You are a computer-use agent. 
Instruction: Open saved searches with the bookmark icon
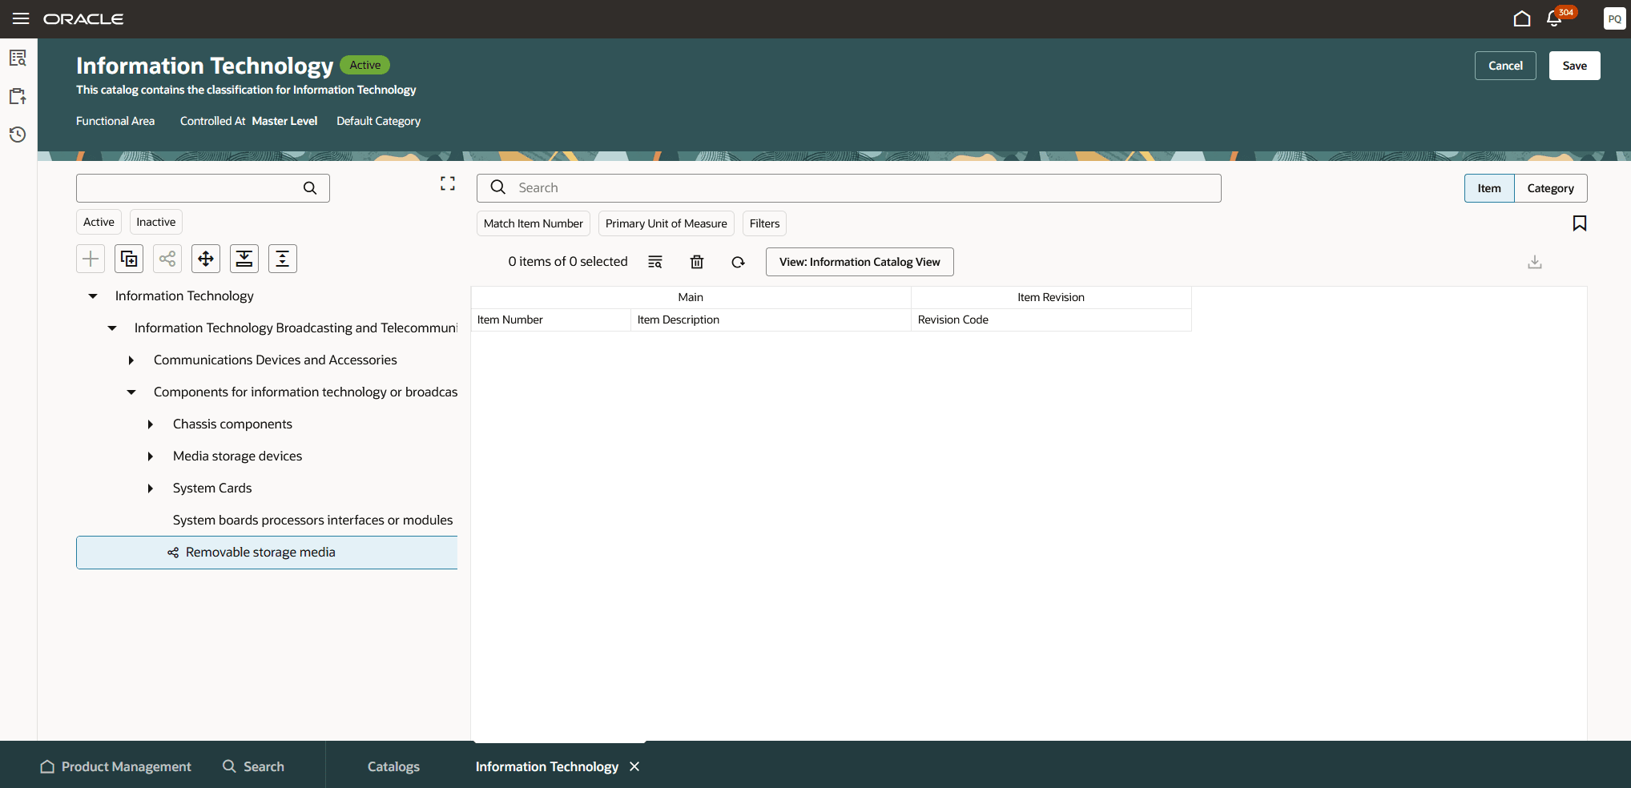(1580, 223)
